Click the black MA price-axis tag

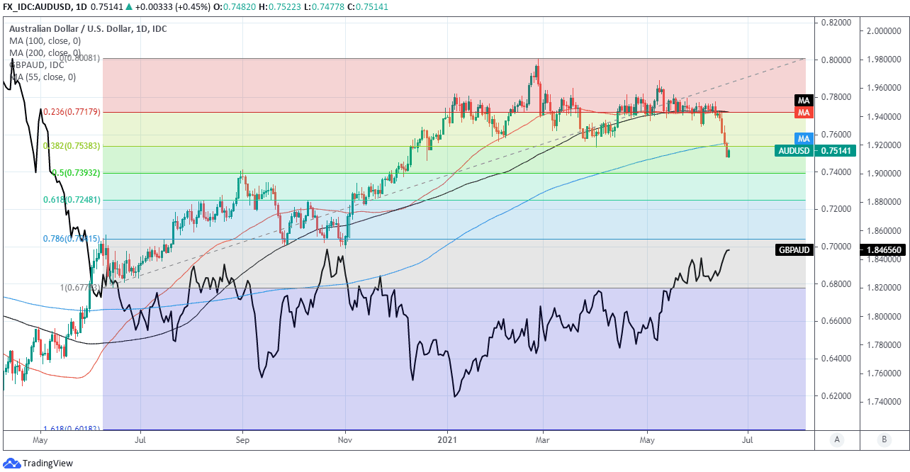point(803,101)
